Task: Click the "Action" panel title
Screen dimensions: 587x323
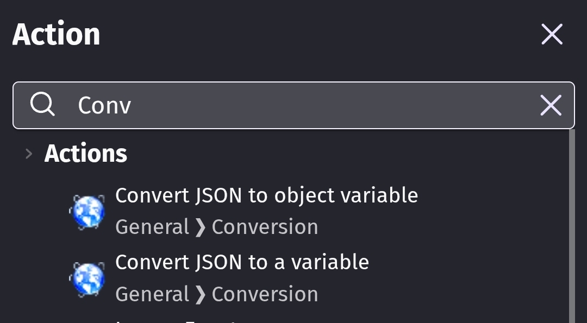Action: (x=57, y=35)
